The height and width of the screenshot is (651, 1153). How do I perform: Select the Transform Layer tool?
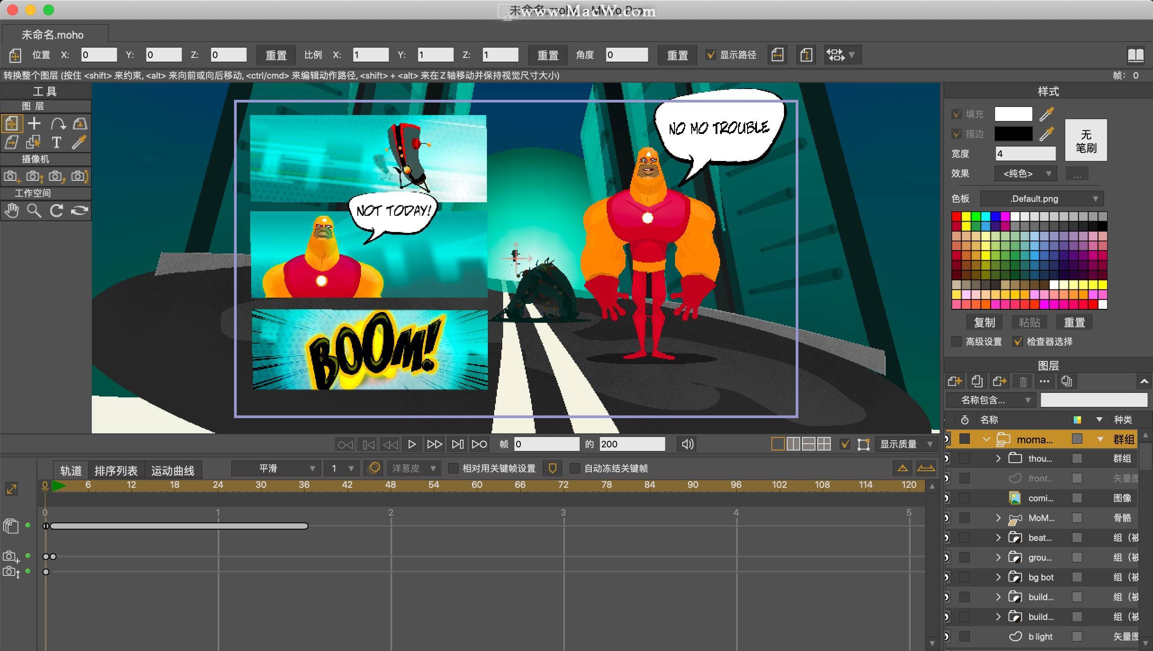point(12,124)
